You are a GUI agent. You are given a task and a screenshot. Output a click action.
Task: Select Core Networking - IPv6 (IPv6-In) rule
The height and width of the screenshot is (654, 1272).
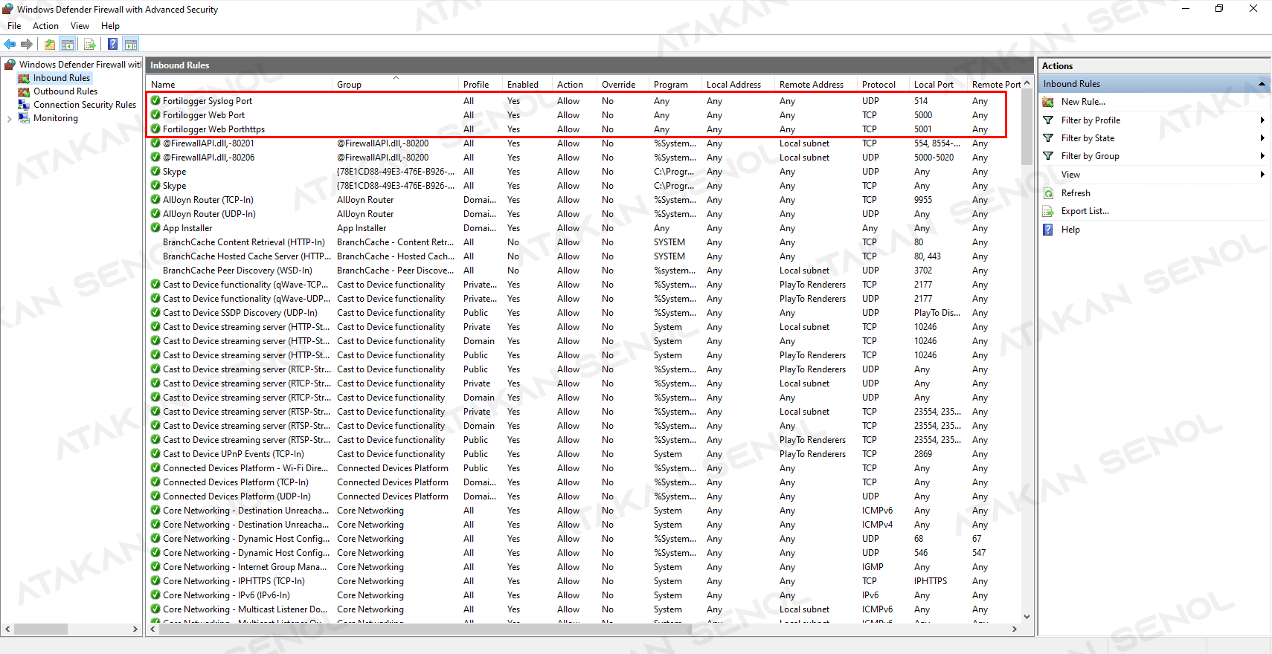click(584, 595)
